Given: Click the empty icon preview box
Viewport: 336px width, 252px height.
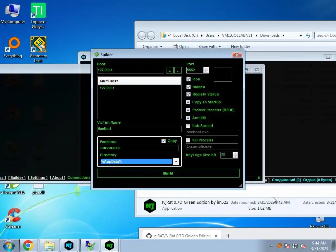Looking at the screenshot, I should (x=223, y=74).
